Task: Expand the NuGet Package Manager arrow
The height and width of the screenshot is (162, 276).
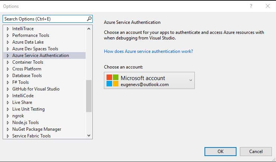Action: (8, 129)
